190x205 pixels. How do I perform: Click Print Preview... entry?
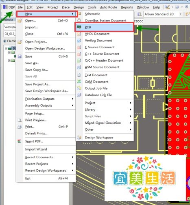pos(46,120)
